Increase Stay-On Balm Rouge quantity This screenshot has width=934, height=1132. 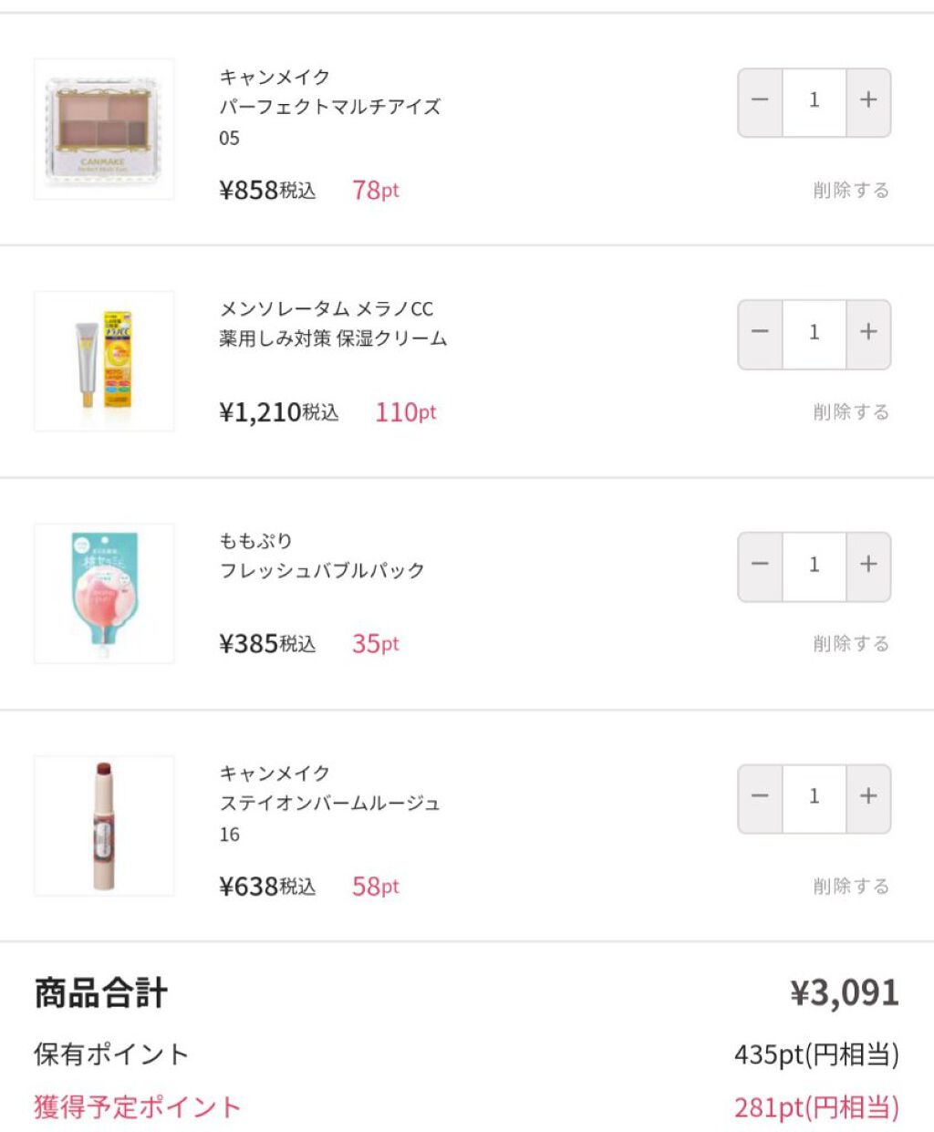[x=868, y=796]
